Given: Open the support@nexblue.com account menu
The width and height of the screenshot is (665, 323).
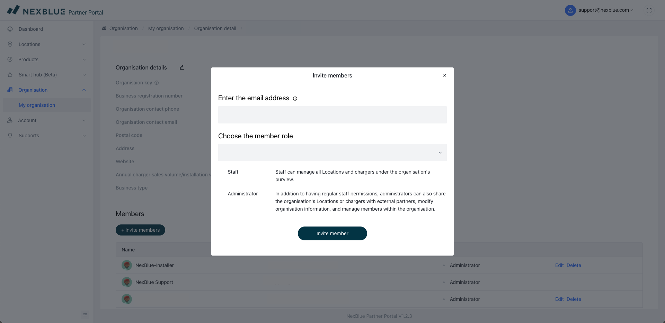Looking at the screenshot, I should [x=605, y=10].
